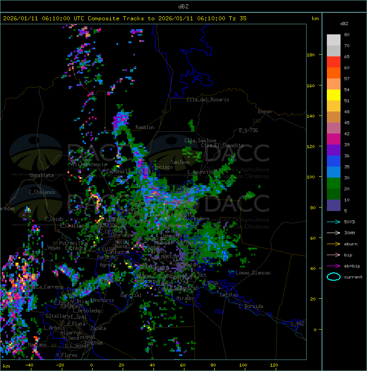Viewport: 367px width, 371px height.
Task: Click the 'Lomas_Blancas' map label
Action: [x=253, y=273]
